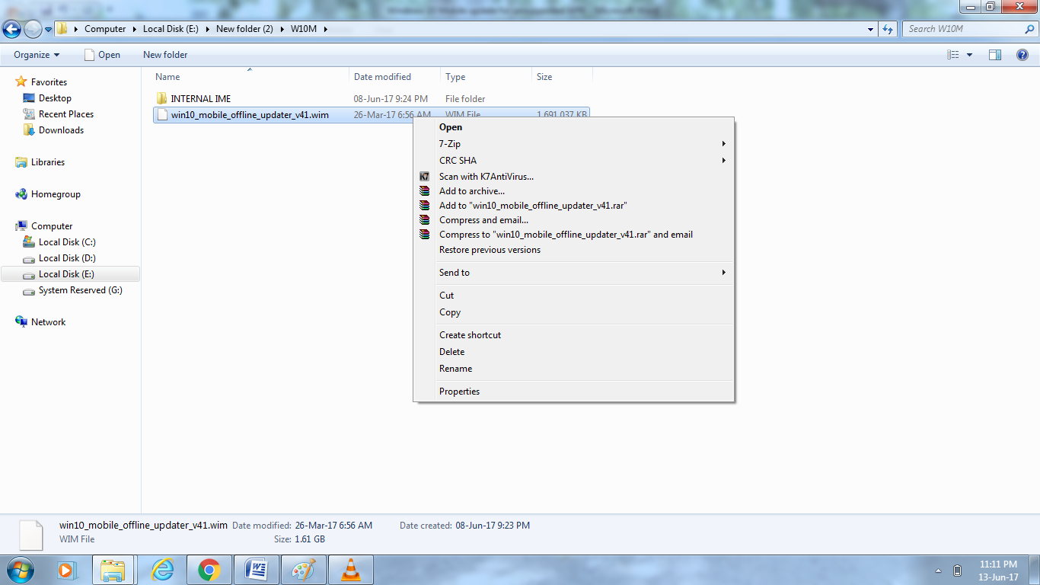
Task: Open Recent Places in the sidebar
Action: pos(66,114)
